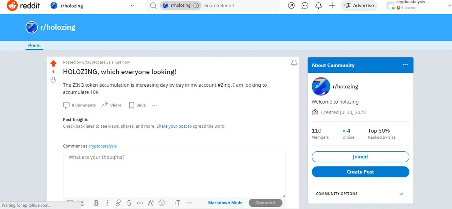Upvote the HOLOZING post
This screenshot has width=452, height=209.
coord(53,64)
